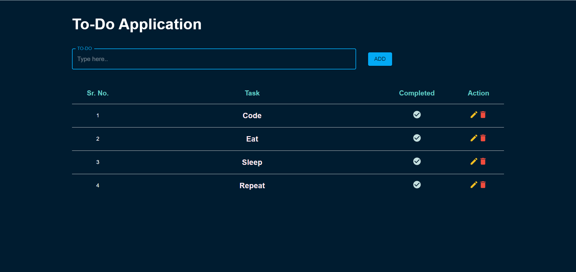Click the delete trash icon for Code task
The image size is (576, 272).
[483, 115]
